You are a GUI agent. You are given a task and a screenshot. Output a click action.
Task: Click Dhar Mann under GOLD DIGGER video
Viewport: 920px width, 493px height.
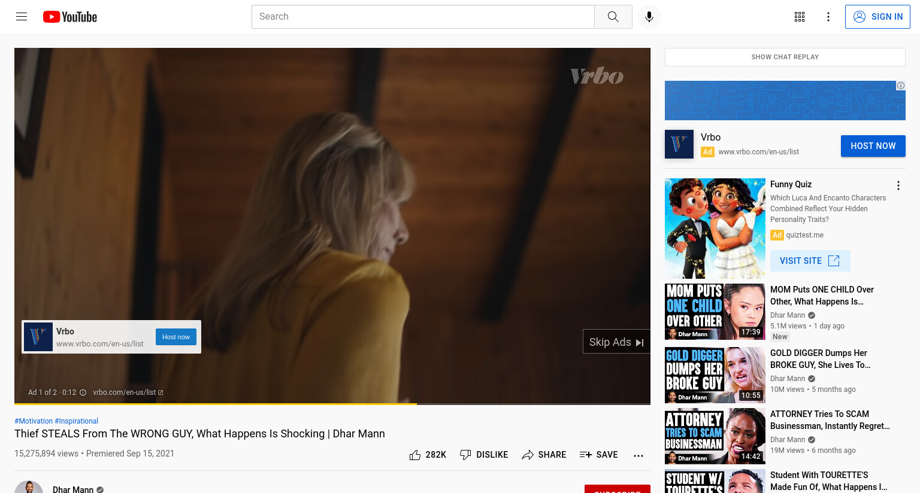788,379
